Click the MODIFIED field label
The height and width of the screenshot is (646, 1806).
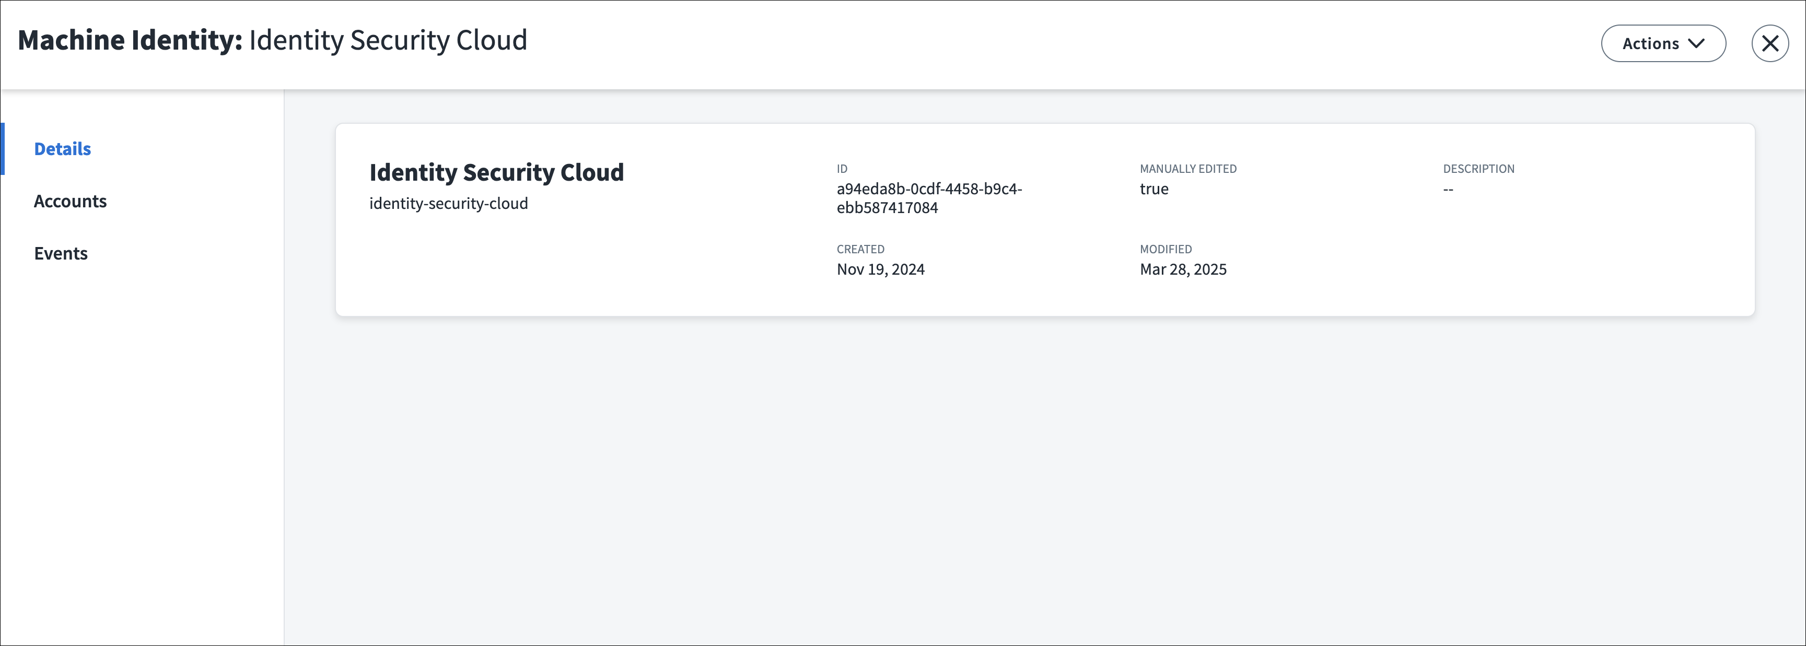click(x=1166, y=250)
